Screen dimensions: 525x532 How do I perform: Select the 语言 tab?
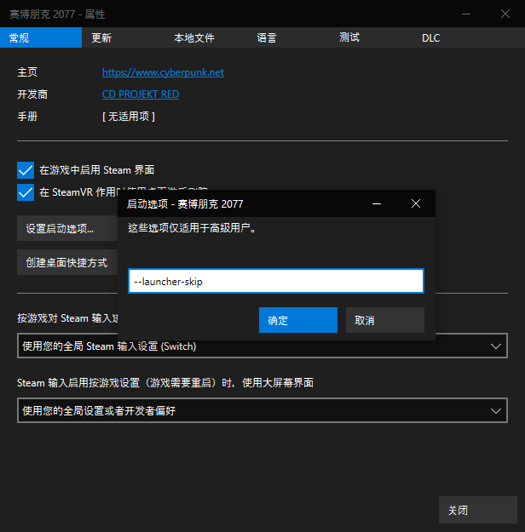267,38
